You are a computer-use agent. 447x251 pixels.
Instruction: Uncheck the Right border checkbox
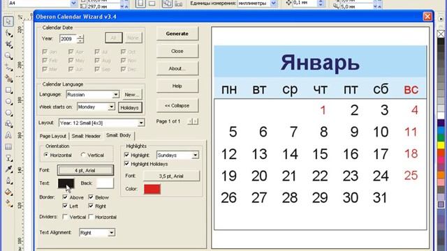(x=91, y=206)
